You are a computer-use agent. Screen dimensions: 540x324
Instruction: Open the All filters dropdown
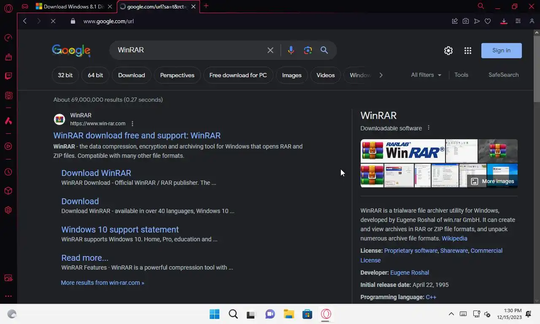click(426, 75)
